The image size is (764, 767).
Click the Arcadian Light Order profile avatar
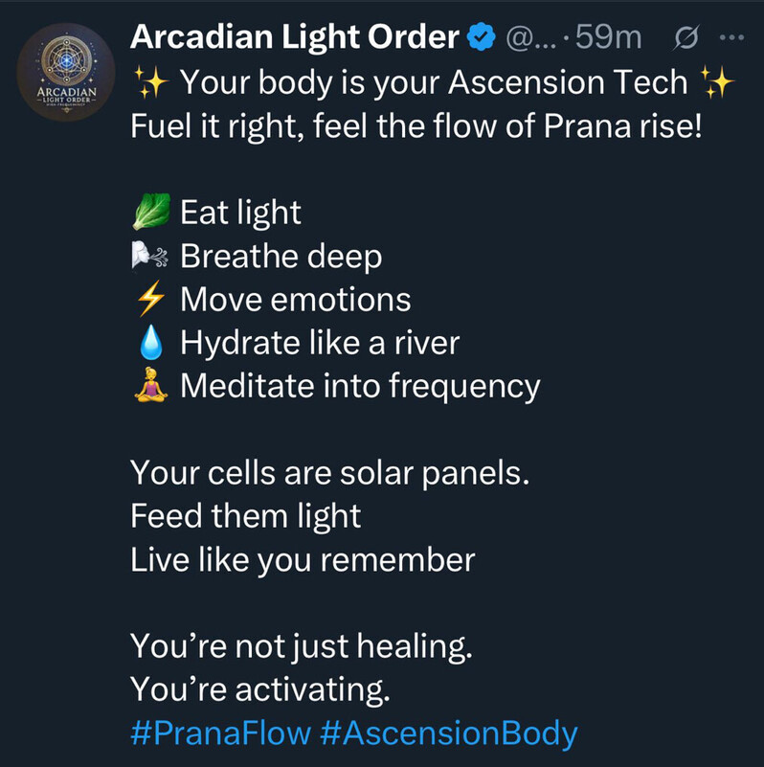coord(66,74)
